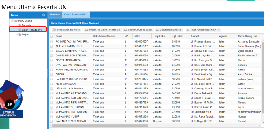The height and width of the screenshot is (129, 264).
Task: Check the row for DANIEL NELSON STEVAN
Action: pyautogui.click(x=51, y=56)
